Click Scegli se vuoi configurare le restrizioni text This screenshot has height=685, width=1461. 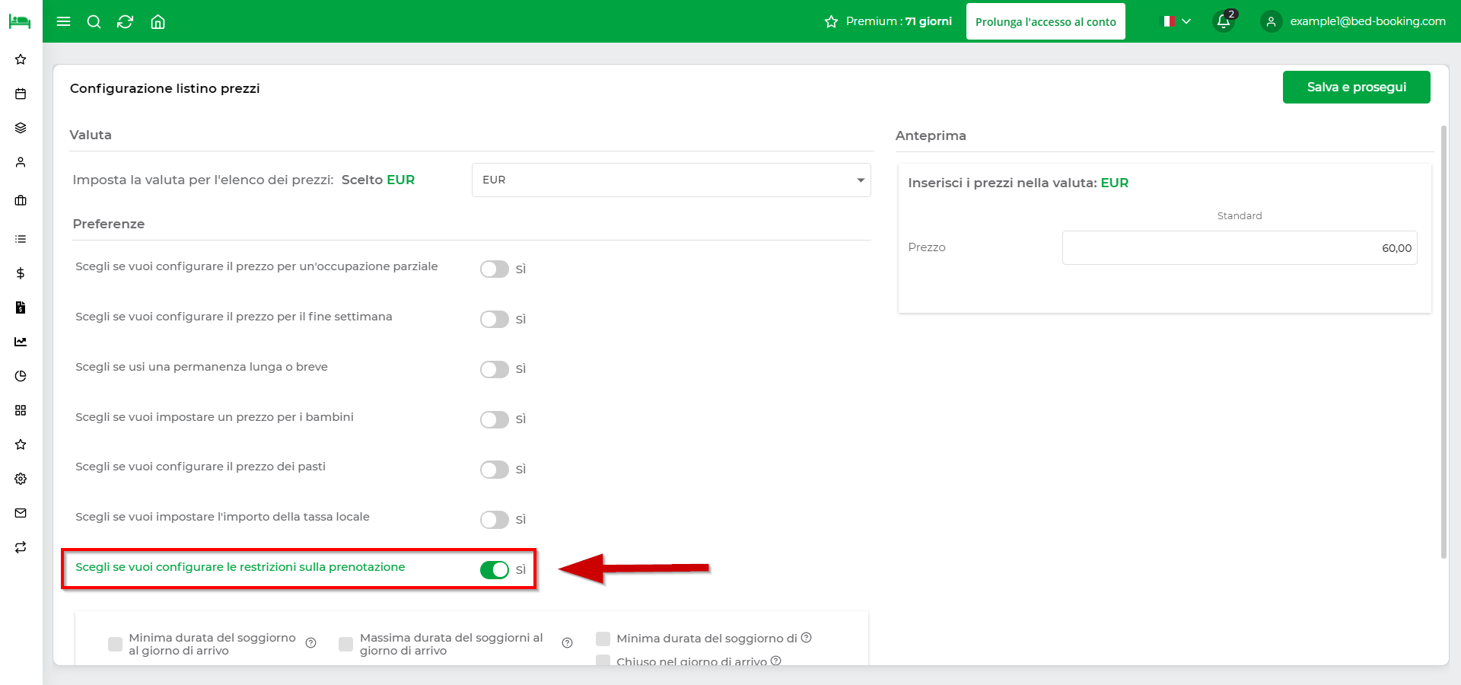click(240, 567)
